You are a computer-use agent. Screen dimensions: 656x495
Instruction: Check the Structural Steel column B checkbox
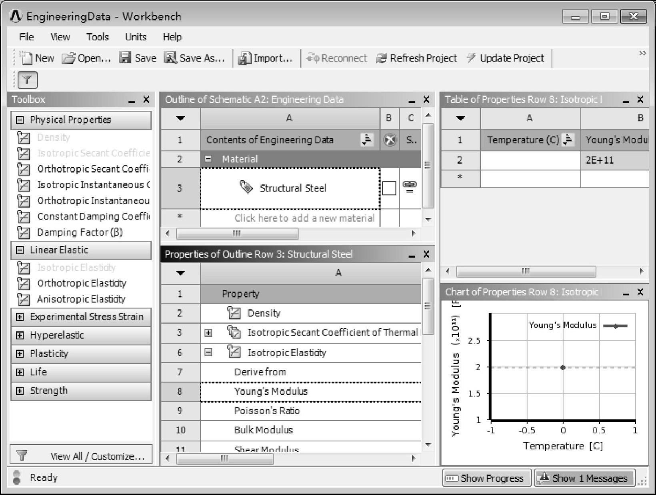[389, 188]
